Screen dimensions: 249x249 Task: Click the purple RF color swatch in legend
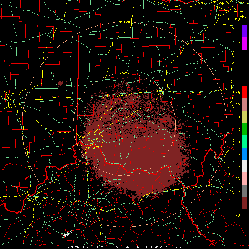[244, 31]
